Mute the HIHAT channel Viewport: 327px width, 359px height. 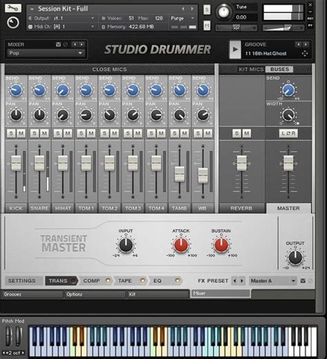pos(68,133)
